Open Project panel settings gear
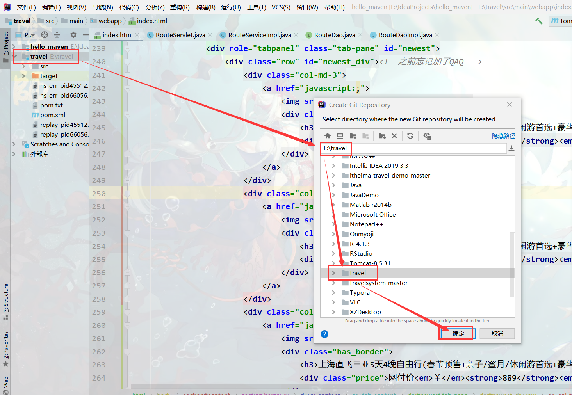Image resolution: width=572 pixels, height=395 pixels. (x=73, y=35)
